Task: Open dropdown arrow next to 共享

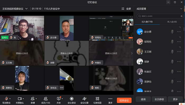Action: click(x=62, y=99)
